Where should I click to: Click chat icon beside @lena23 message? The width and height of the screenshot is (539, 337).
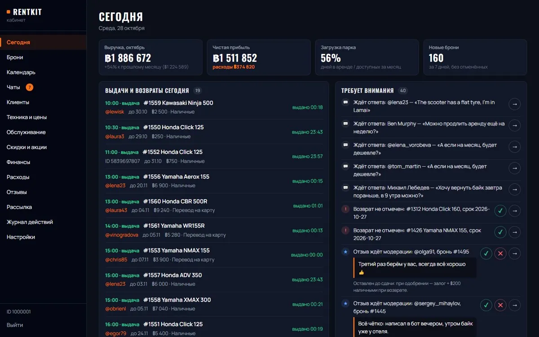[345, 102]
